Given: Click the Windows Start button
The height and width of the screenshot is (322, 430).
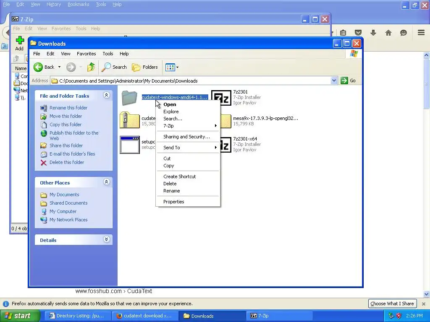Looking at the screenshot, I should coord(20,316).
